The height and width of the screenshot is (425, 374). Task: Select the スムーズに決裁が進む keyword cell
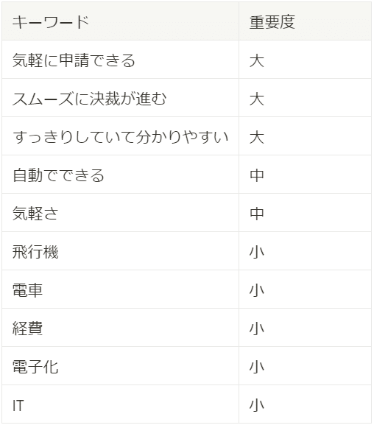click(120, 98)
